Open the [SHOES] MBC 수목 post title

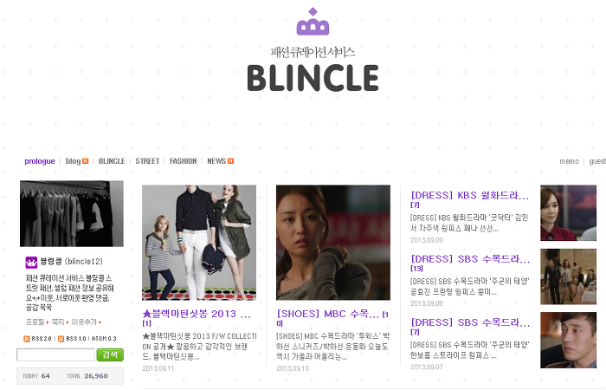tap(328, 314)
